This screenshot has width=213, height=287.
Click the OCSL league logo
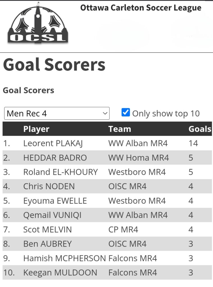38,23
